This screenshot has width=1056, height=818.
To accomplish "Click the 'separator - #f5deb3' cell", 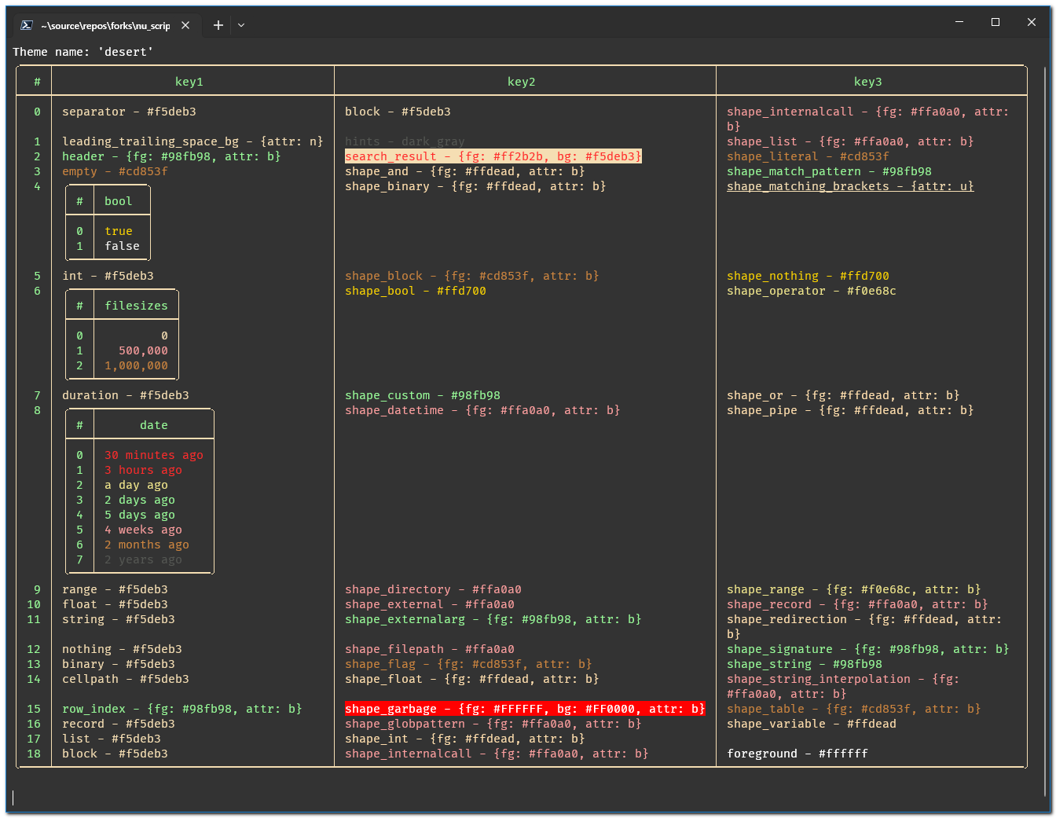I will [x=130, y=112].
